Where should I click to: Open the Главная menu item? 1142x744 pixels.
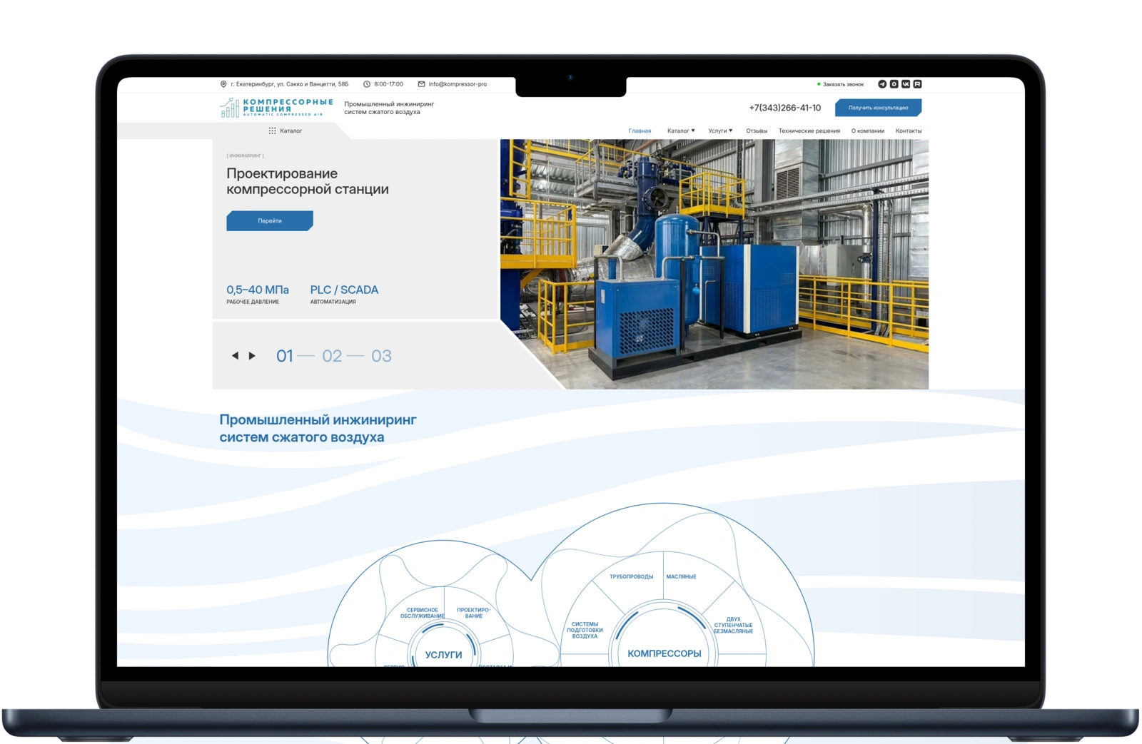click(x=640, y=131)
